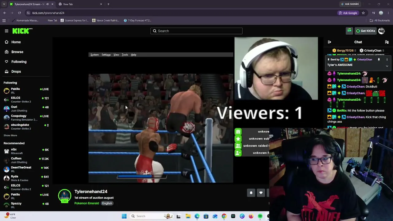Open the All Bookmarks folder

[x=380, y=21]
